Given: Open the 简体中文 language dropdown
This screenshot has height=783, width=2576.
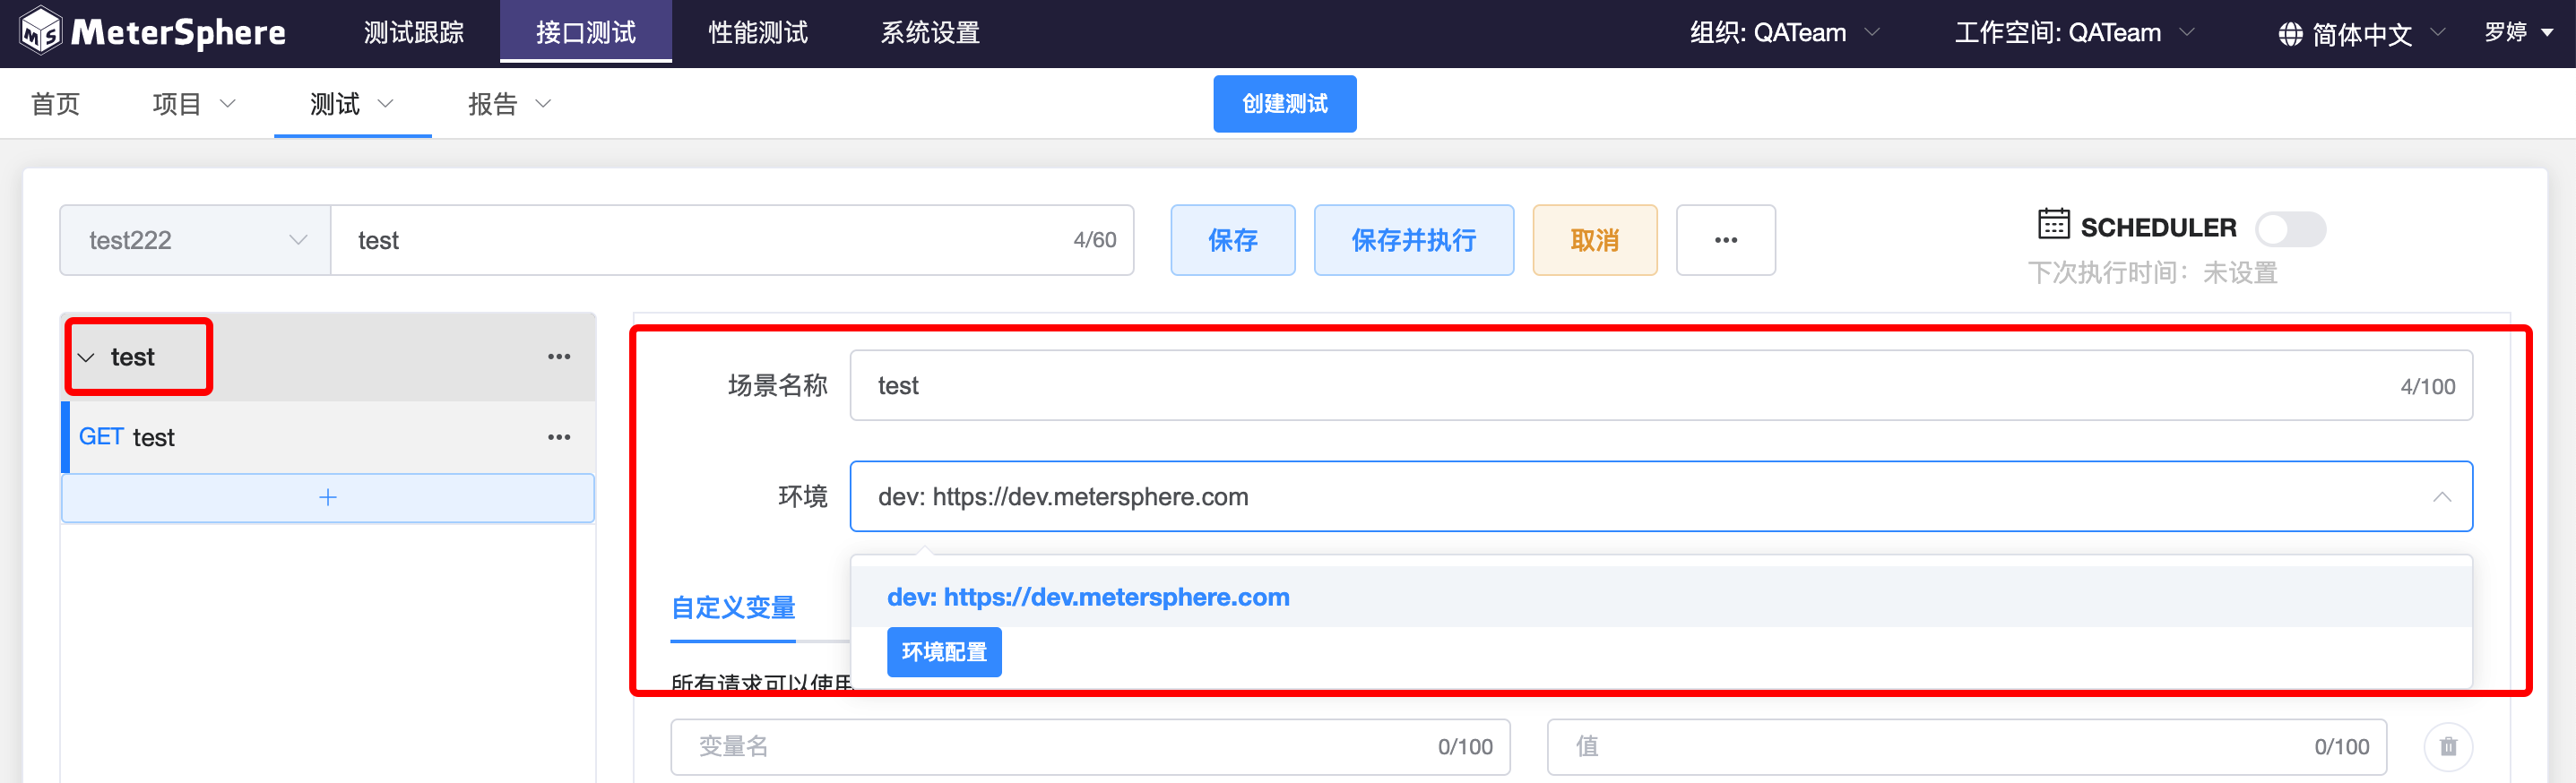Looking at the screenshot, I should coord(2362,34).
